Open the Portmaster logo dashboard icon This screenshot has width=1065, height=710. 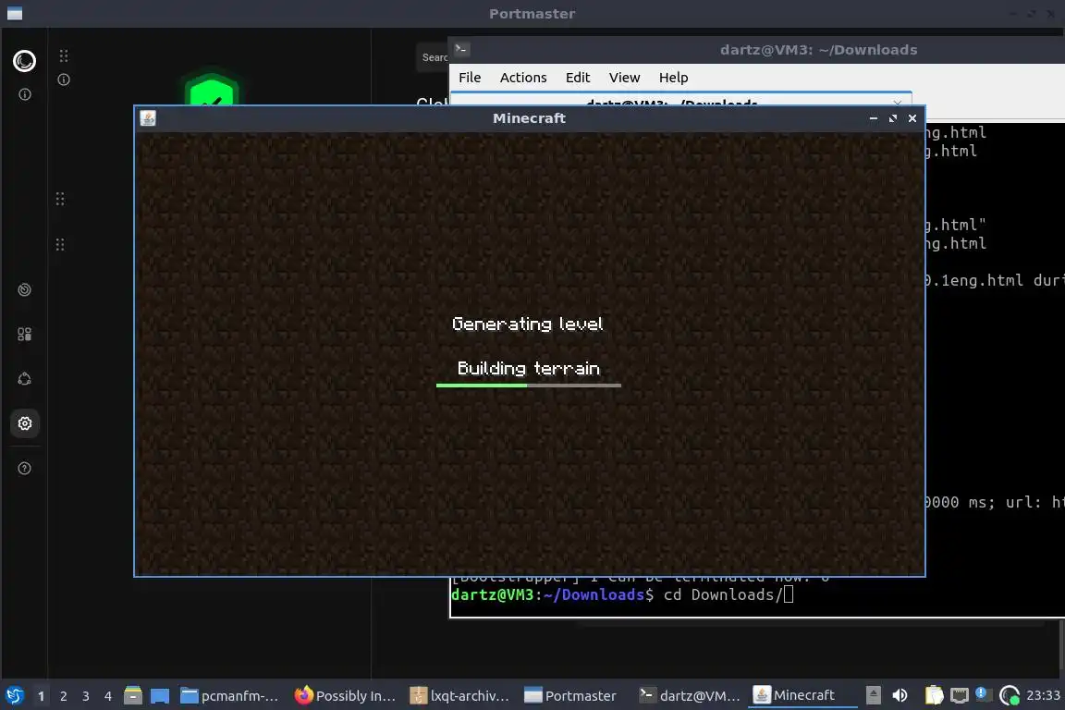[x=24, y=61]
